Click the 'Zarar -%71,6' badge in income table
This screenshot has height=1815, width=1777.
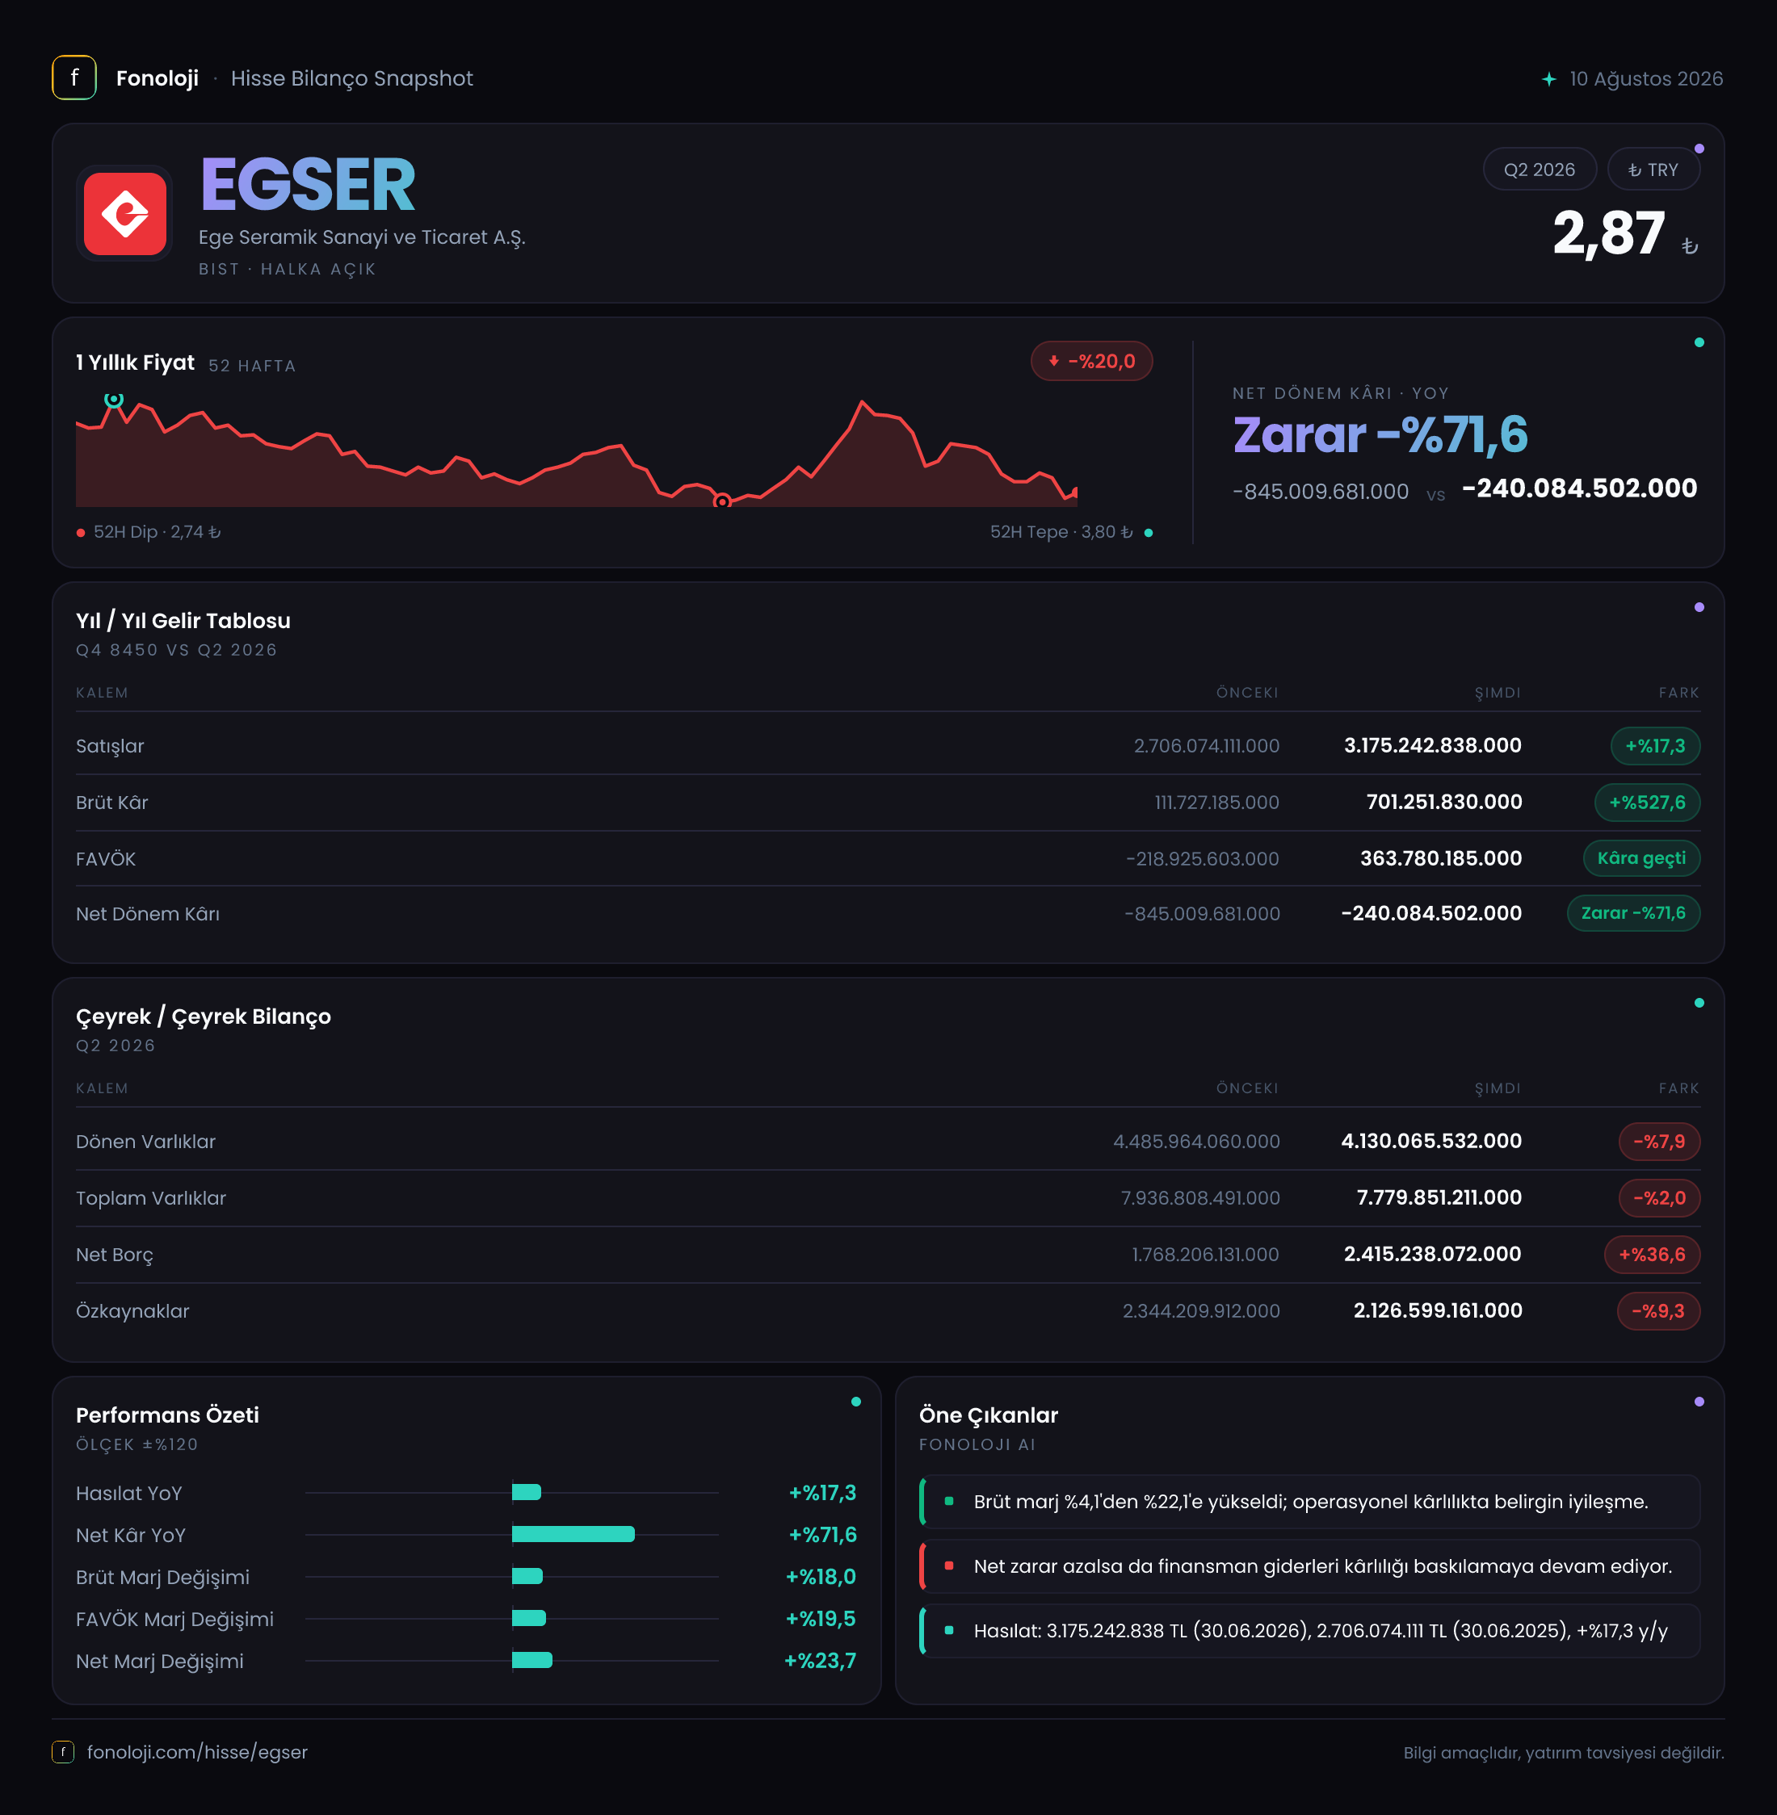click(1633, 913)
